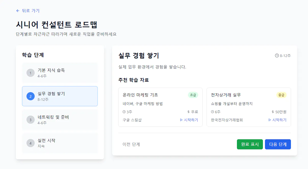Click the 무료 price text

coord(195,112)
